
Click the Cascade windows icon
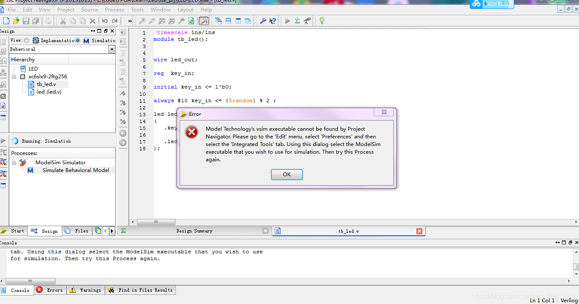coord(218,21)
